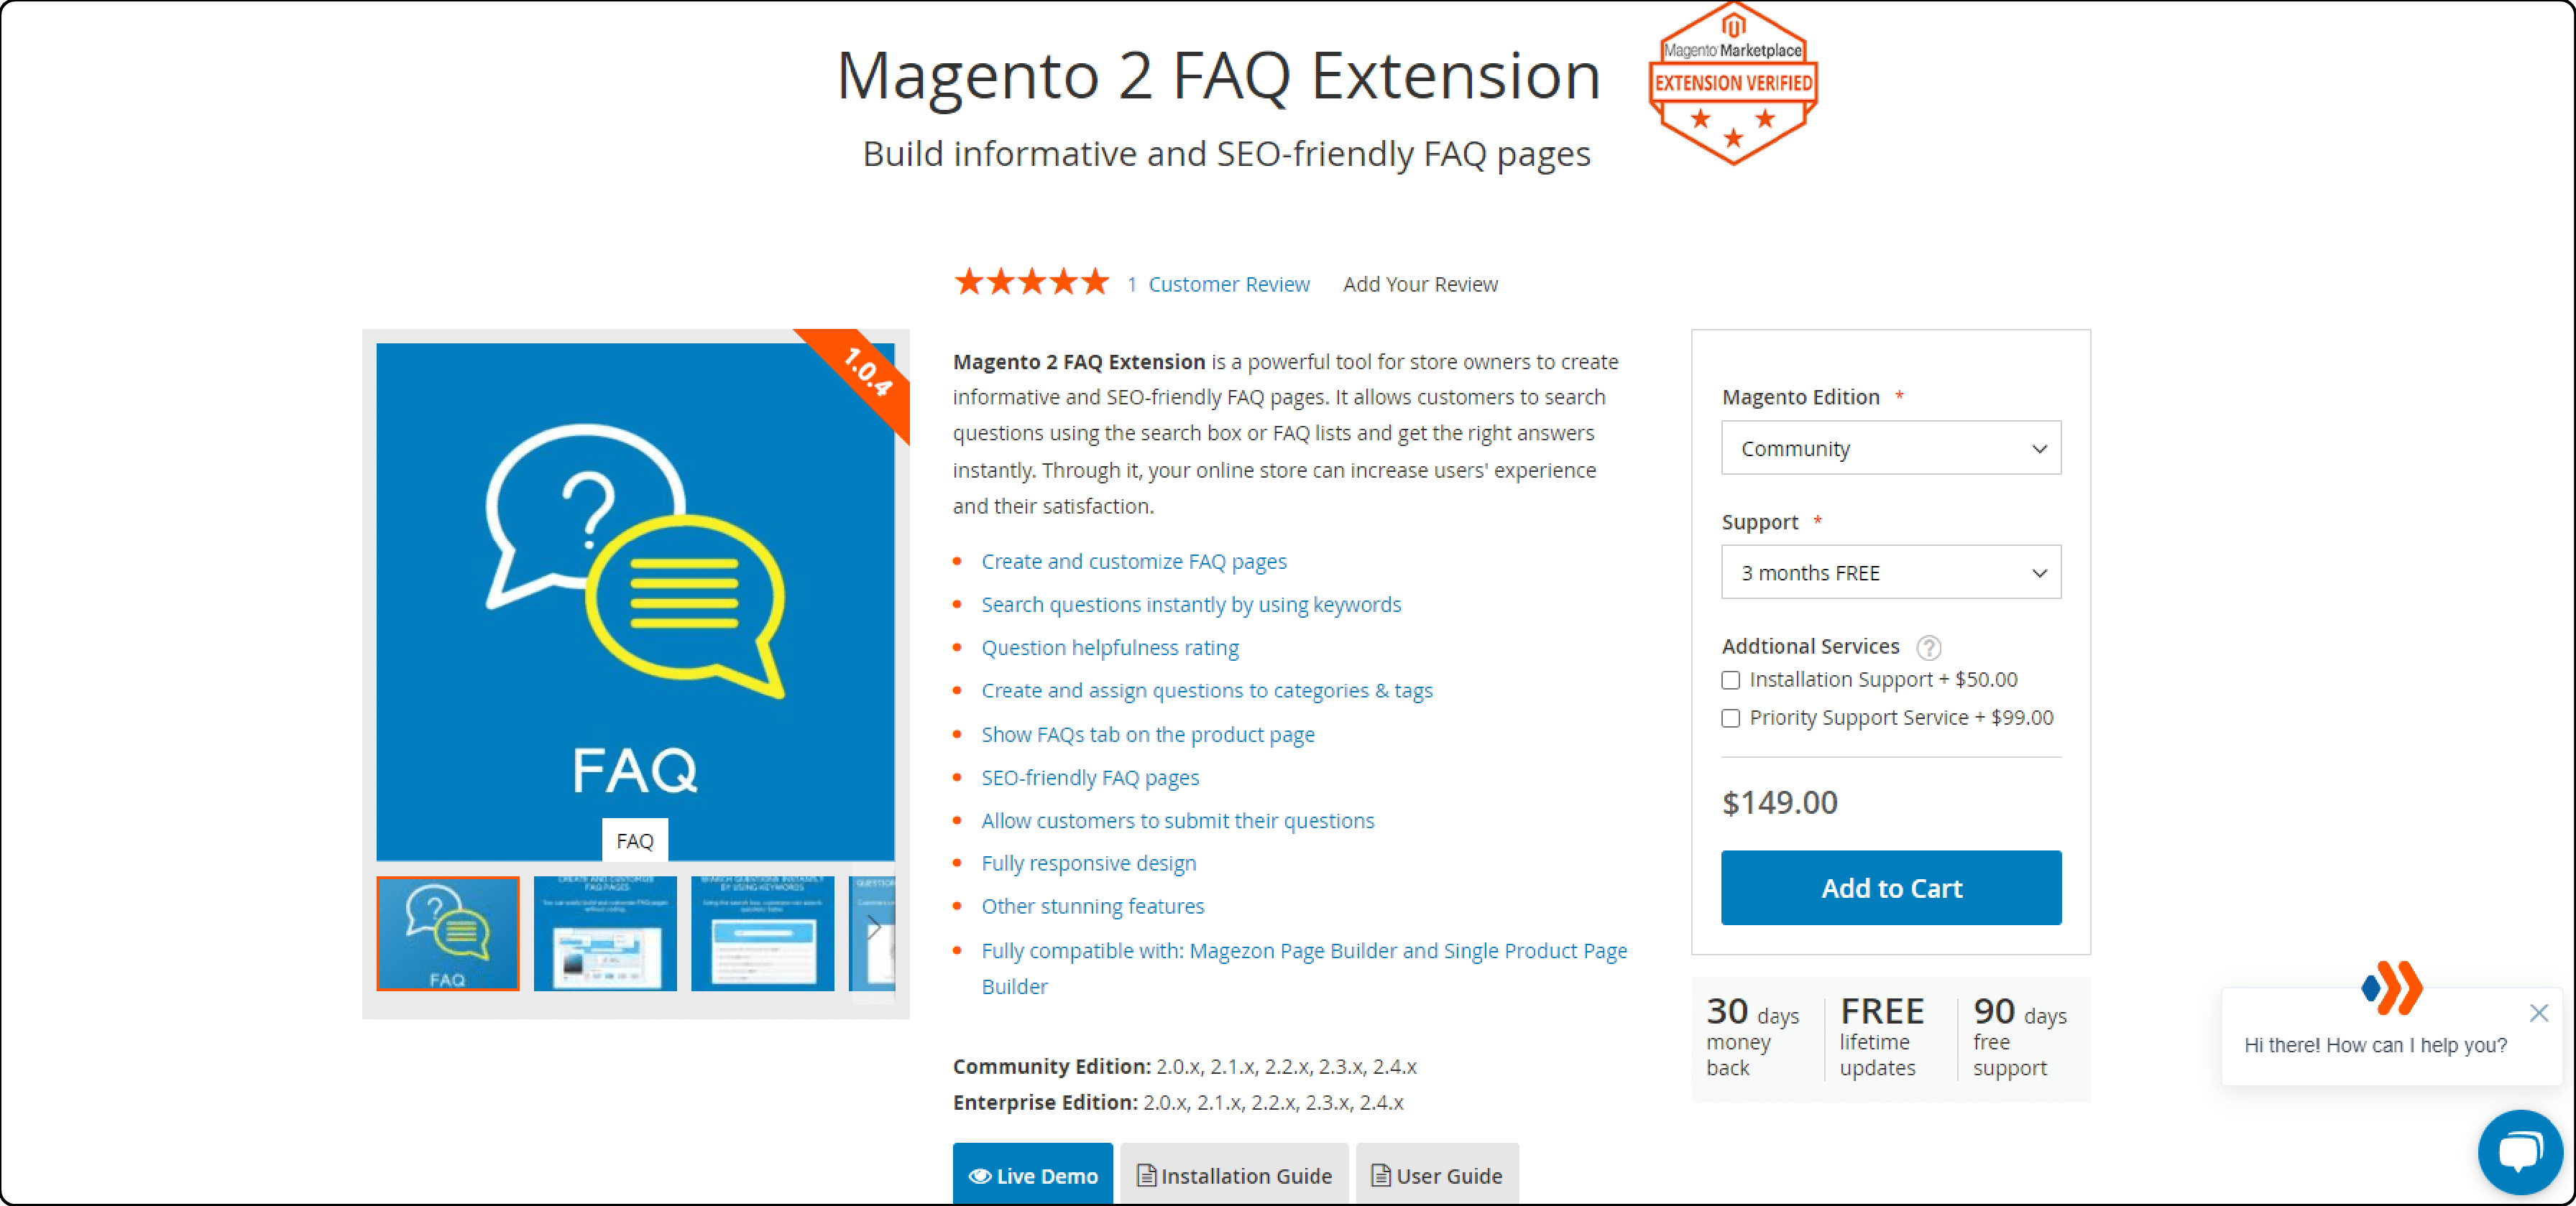
Task: Open the Community Edition selector
Action: coord(1891,448)
